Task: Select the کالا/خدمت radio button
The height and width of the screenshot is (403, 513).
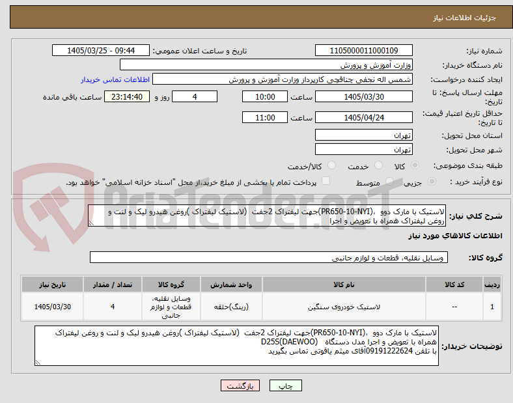Action: (x=331, y=165)
